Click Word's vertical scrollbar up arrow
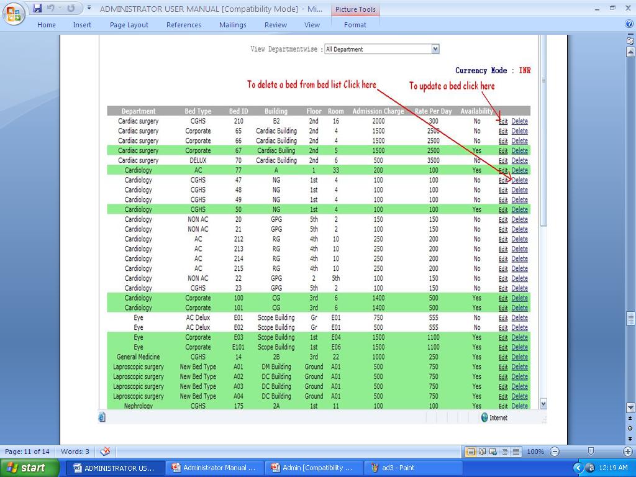 click(x=630, y=52)
